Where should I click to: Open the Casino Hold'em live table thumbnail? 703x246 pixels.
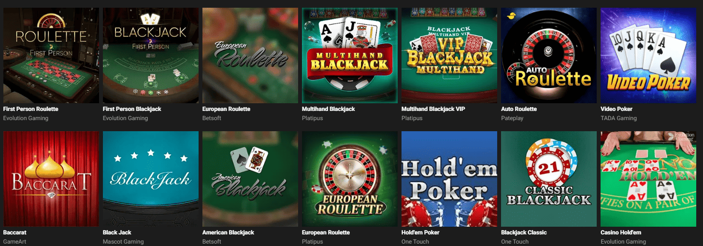tap(648, 179)
